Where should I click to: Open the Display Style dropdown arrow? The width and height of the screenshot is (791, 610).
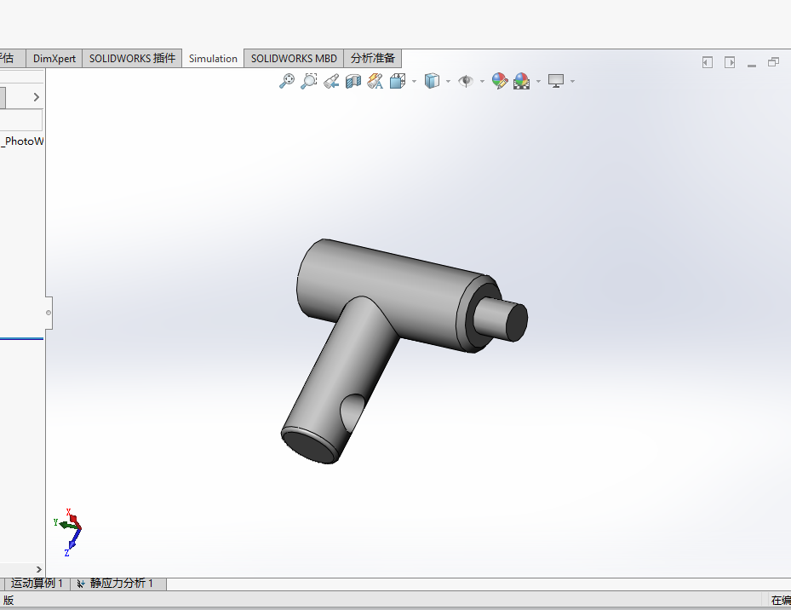pos(448,81)
